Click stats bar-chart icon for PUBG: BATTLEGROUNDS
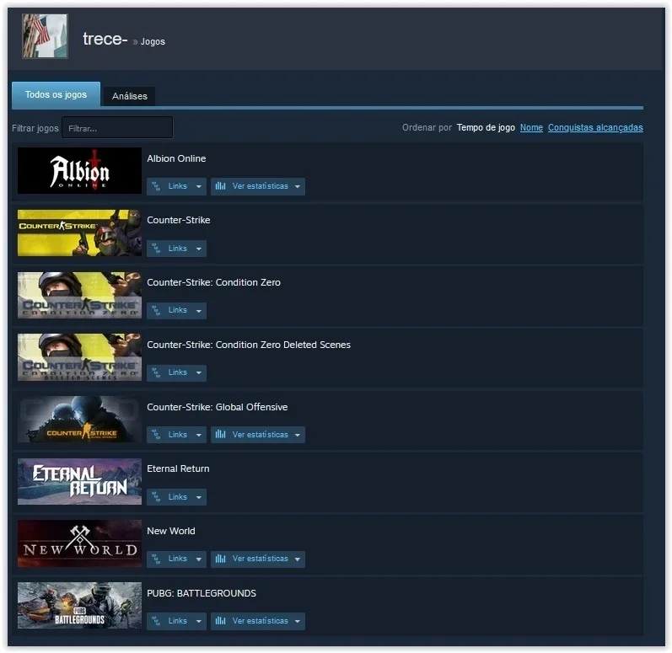Screen dimensions: 672x653 pos(220,621)
